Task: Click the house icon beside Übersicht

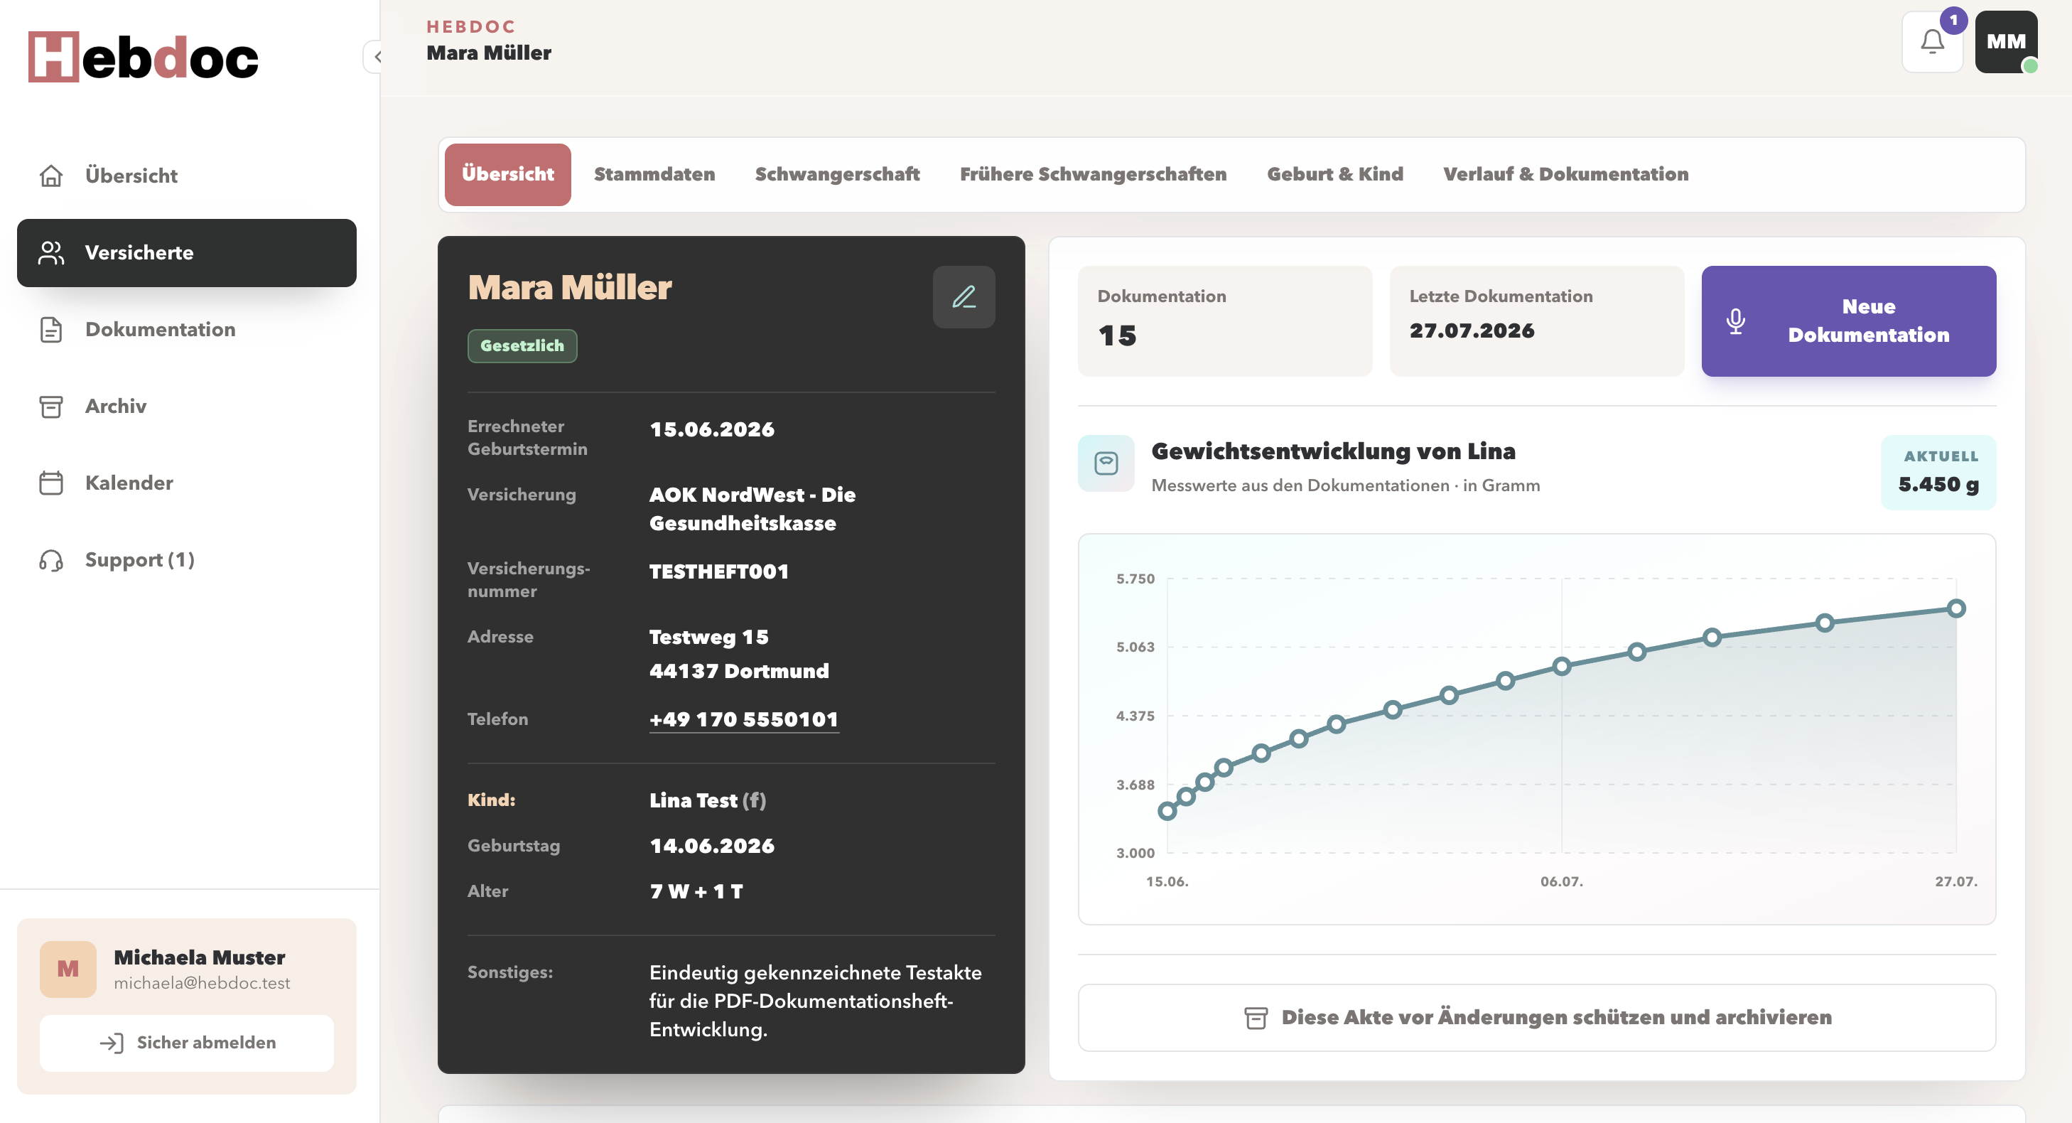Action: (x=50, y=176)
